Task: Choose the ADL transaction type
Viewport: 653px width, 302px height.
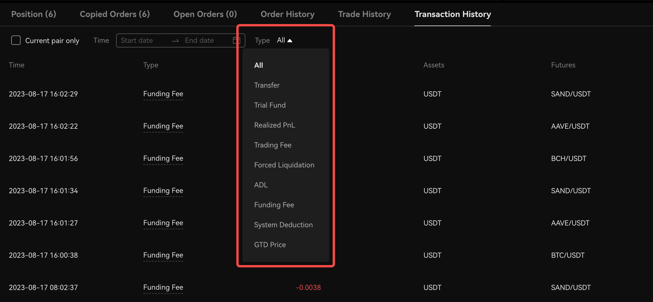Action: [x=261, y=185]
